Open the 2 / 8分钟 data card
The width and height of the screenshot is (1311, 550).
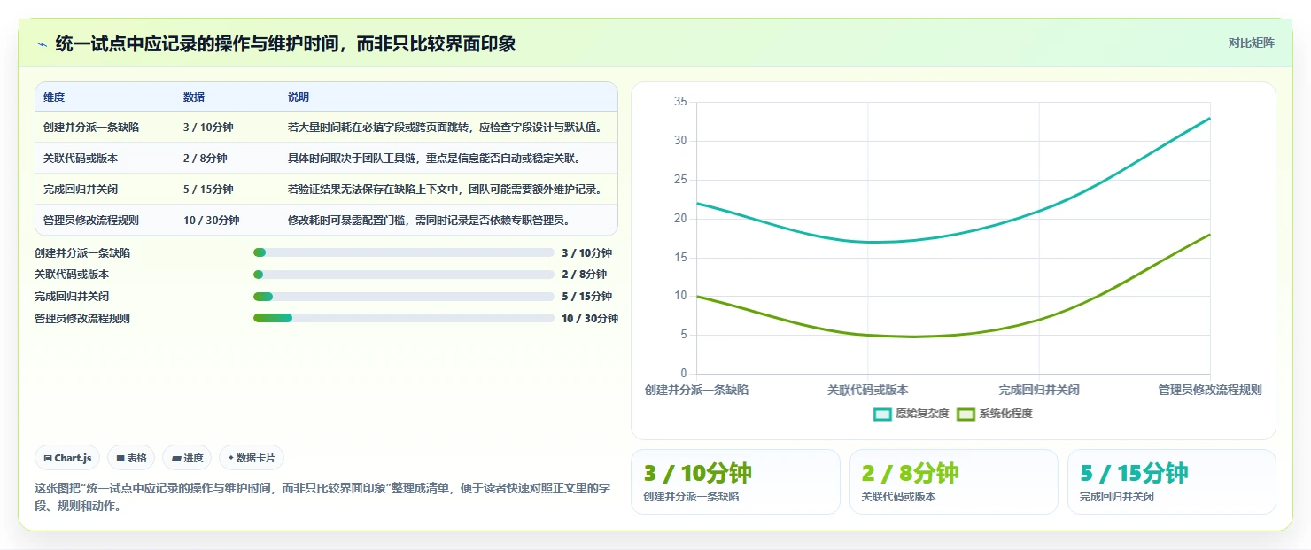pyautogui.click(x=954, y=482)
